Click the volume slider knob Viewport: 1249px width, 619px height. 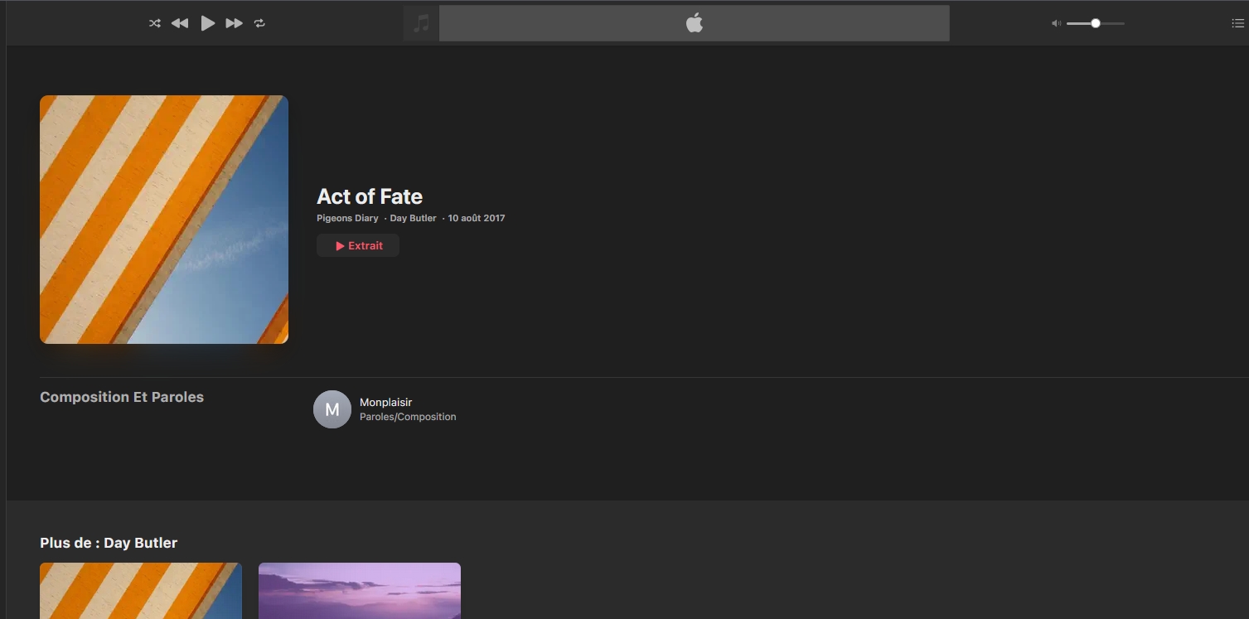[x=1096, y=23]
